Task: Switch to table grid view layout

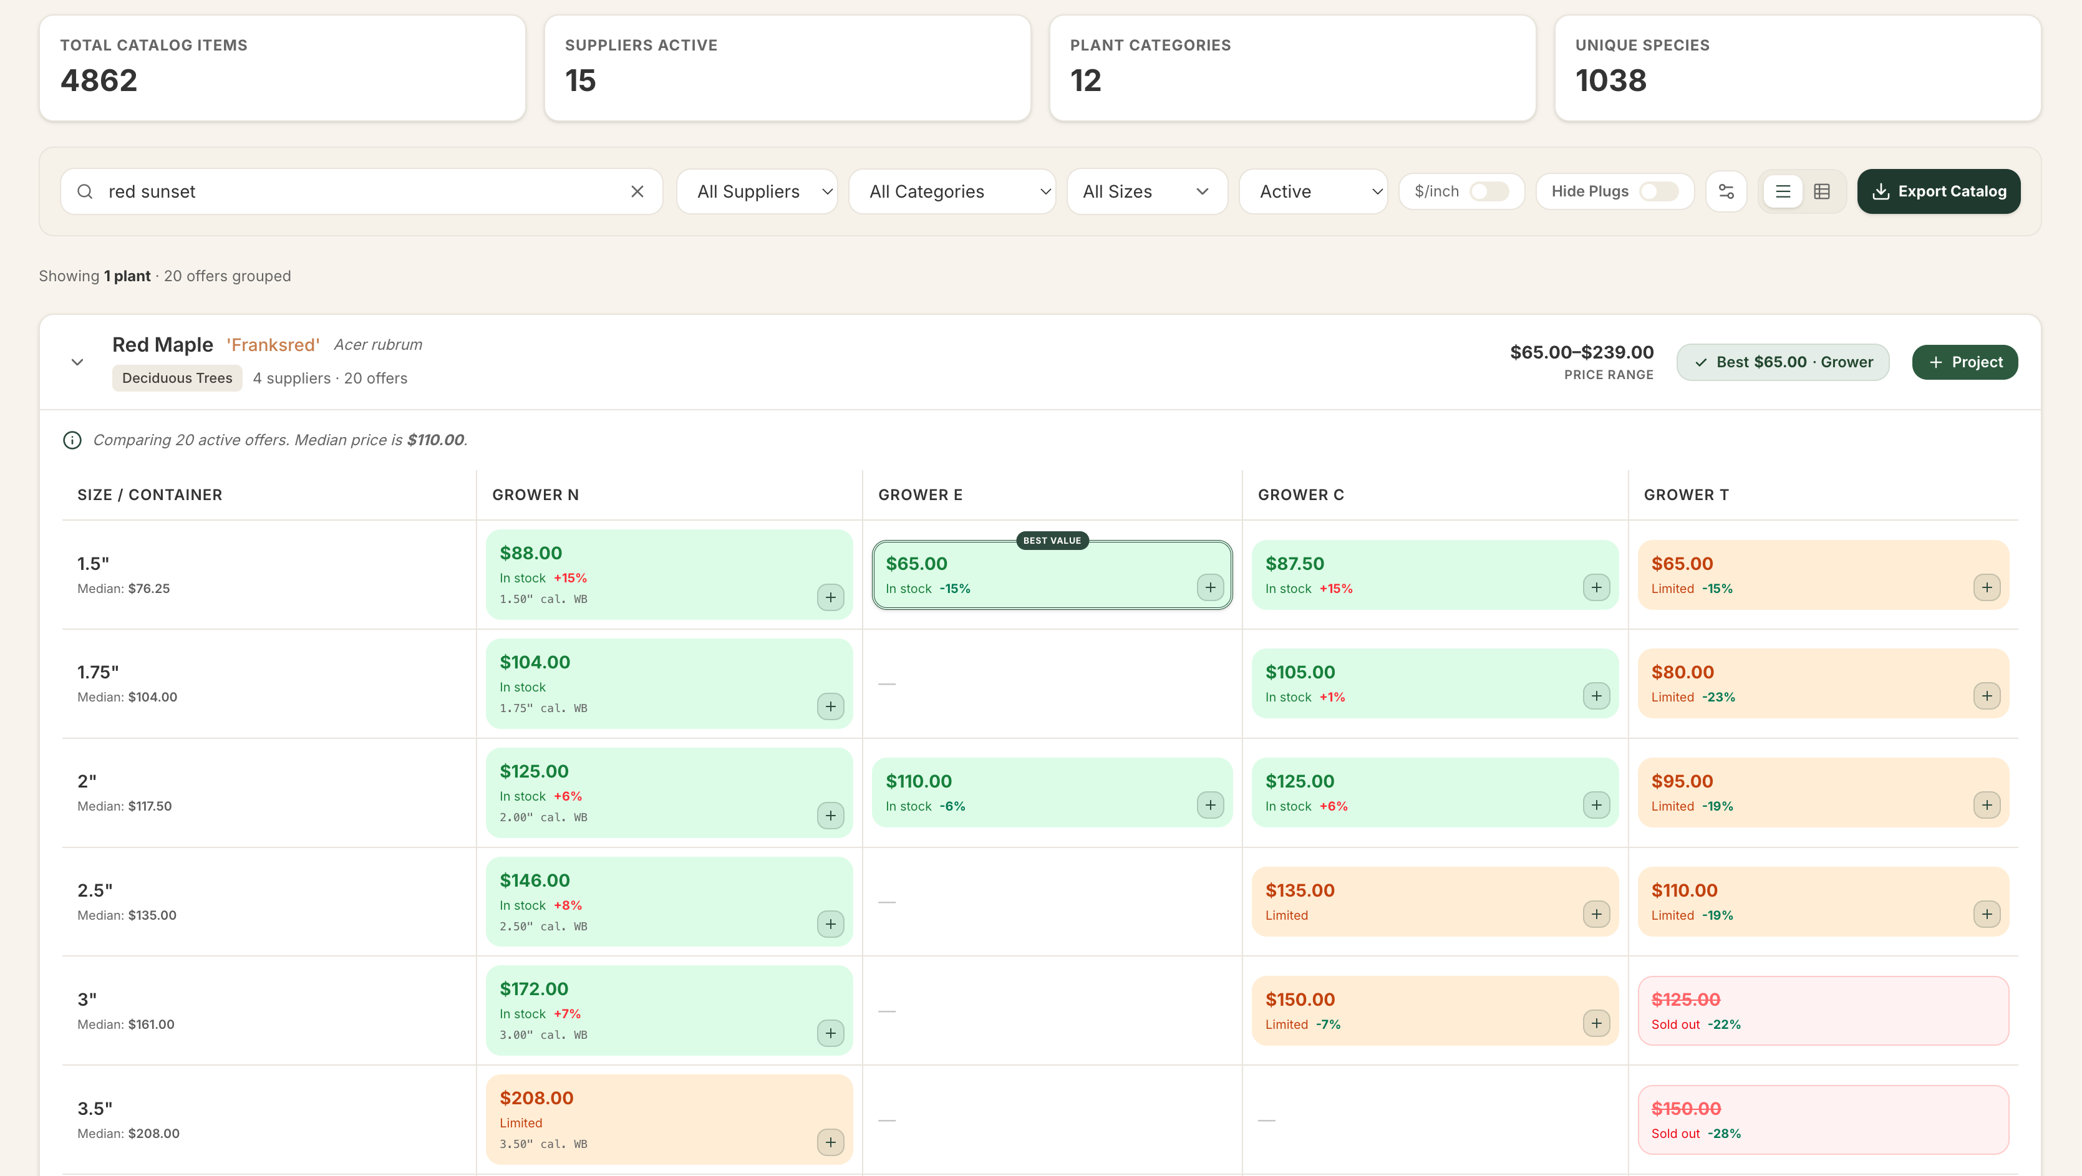Action: click(x=1822, y=191)
